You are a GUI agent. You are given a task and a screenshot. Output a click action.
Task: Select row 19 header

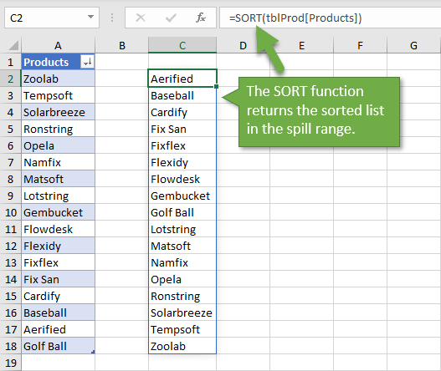(x=10, y=363)
